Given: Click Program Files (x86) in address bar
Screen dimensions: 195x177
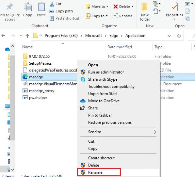Looking at the screenshot, I should click(61, 36).
